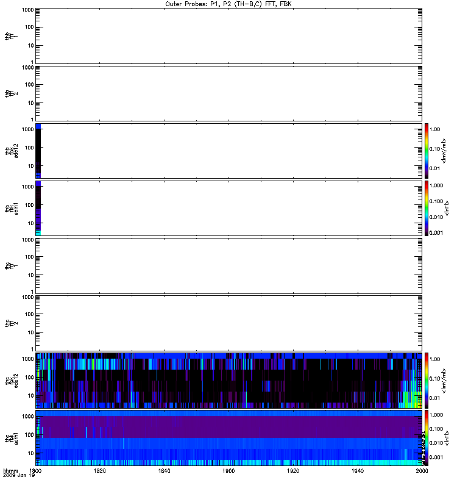
Task: Click the '1840' time axis label
Action: coord(164,470)
